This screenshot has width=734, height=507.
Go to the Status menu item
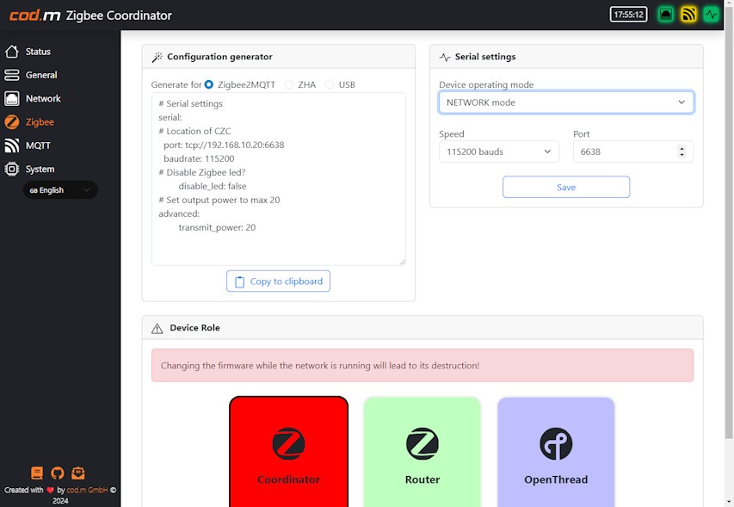tap(38, 52)
